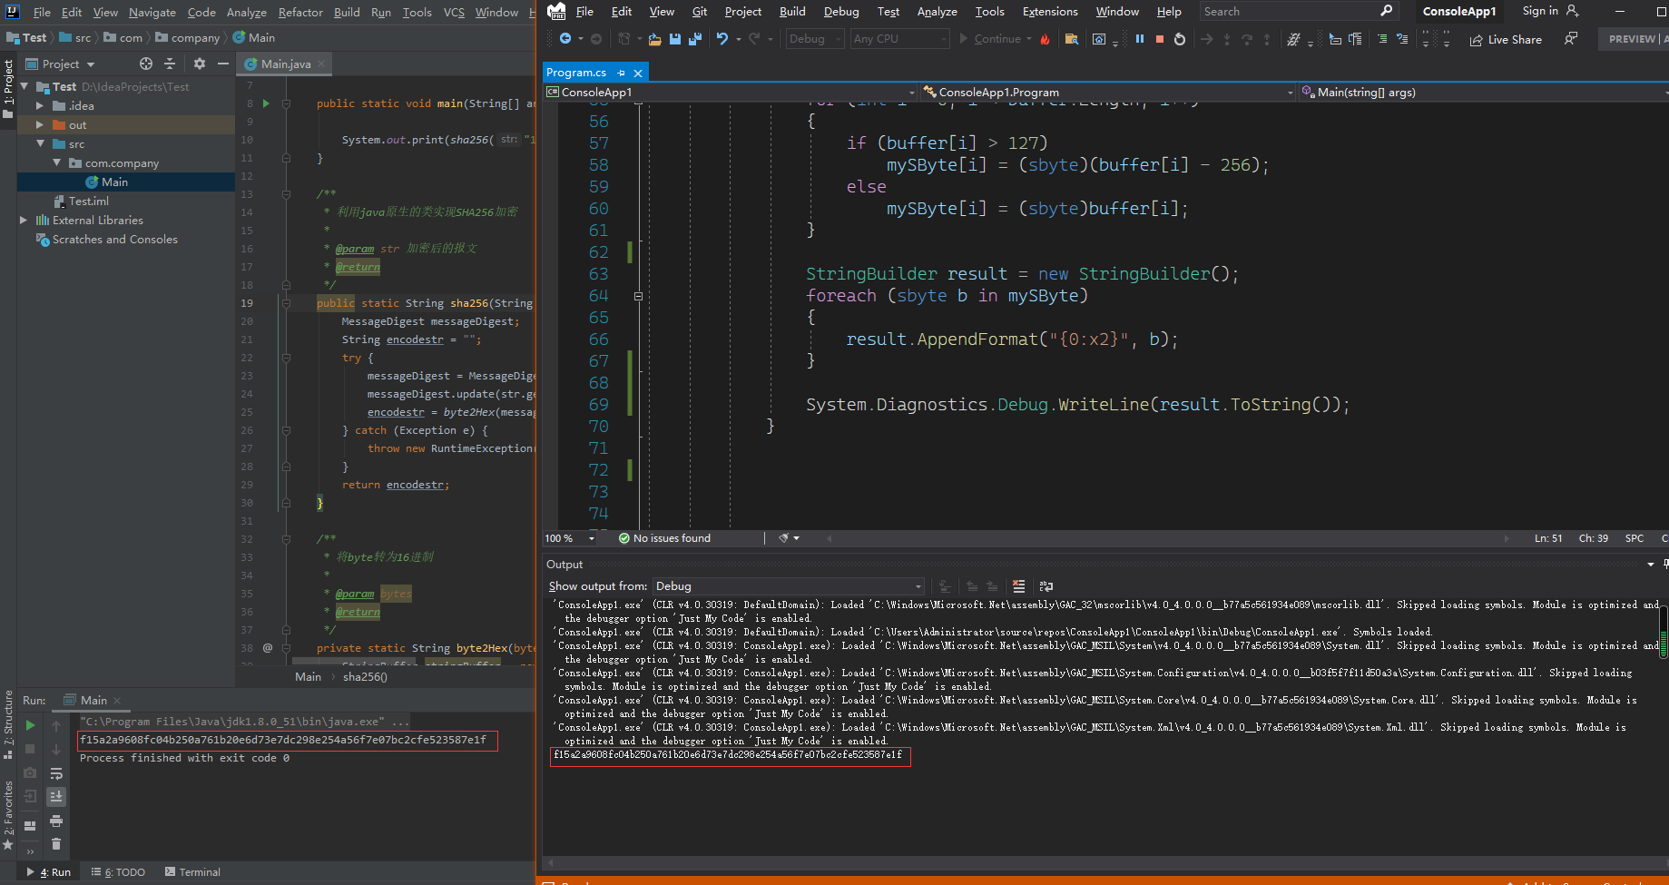1669x885 pixels.
Task: Toggle word wrap in Output panel
Action: pyautogui.click(x=1046, y=586)
